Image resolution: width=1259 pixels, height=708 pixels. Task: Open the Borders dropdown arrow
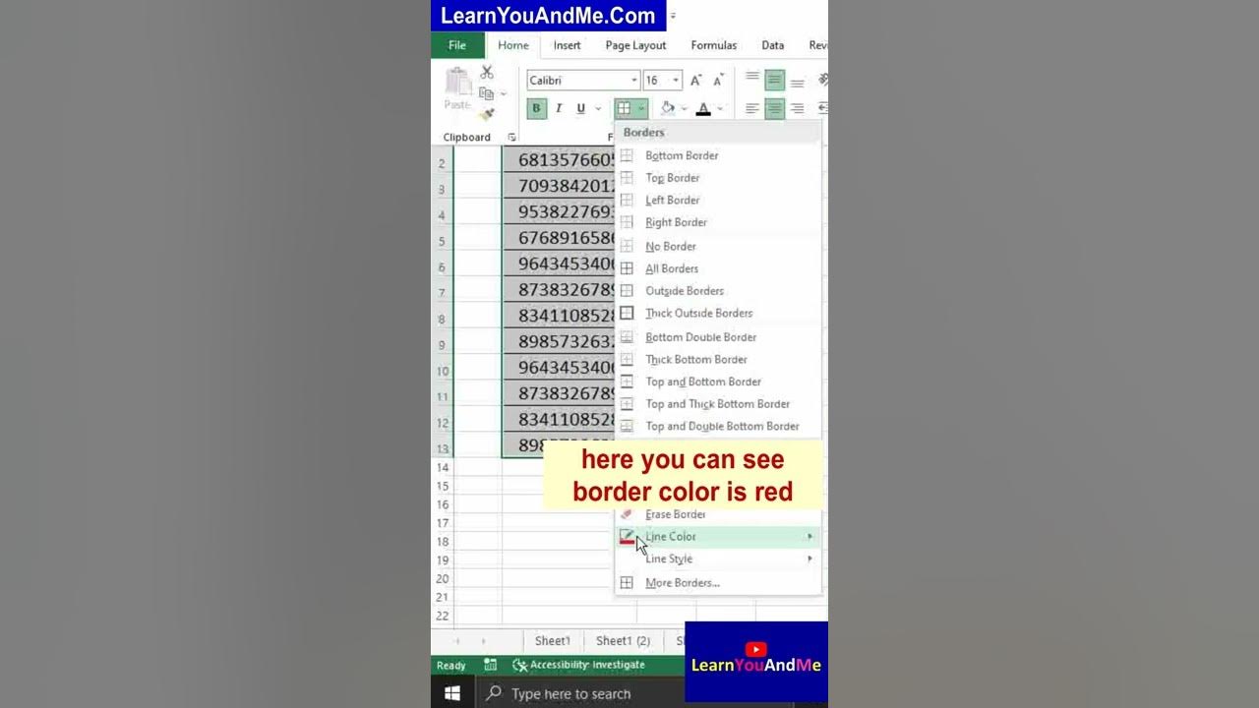(x=641, y=109)
